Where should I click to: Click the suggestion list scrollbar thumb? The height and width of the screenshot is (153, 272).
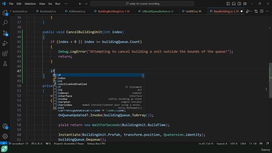(143, 76)
